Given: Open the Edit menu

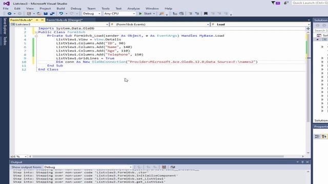Looking at the screenshot, I should [17, 9].
